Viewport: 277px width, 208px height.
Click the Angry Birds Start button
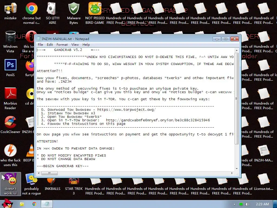7,203
